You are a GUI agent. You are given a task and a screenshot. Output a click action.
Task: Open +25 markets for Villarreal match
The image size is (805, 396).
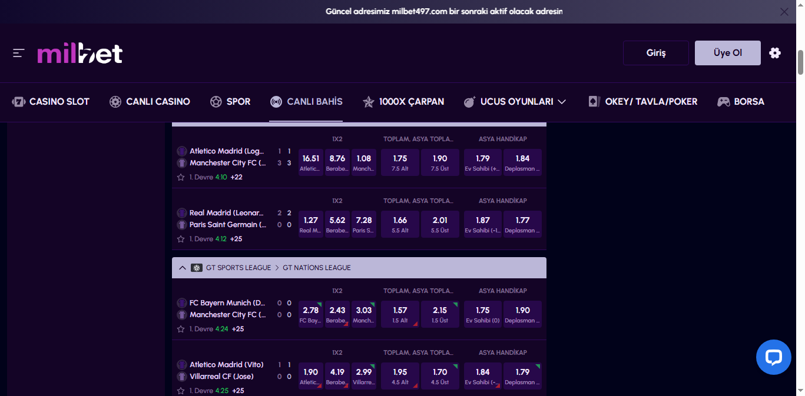238,391
